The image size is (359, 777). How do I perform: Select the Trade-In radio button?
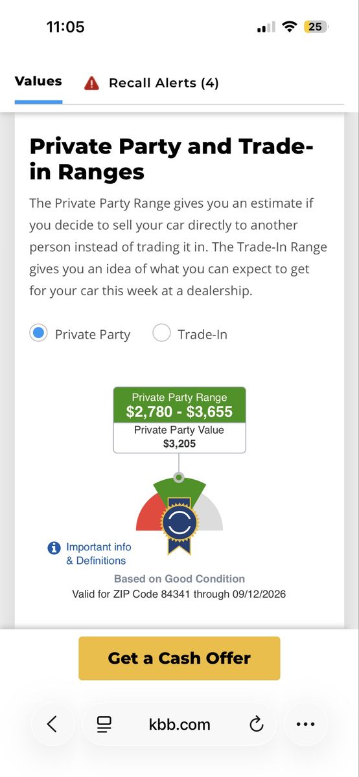pos(161,333)
